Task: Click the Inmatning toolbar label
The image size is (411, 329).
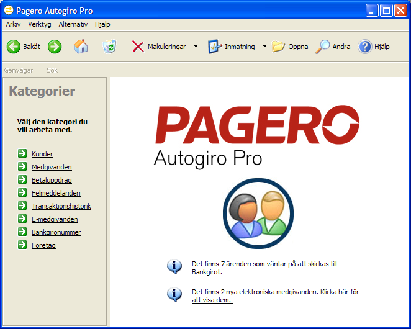Action: 240,47
